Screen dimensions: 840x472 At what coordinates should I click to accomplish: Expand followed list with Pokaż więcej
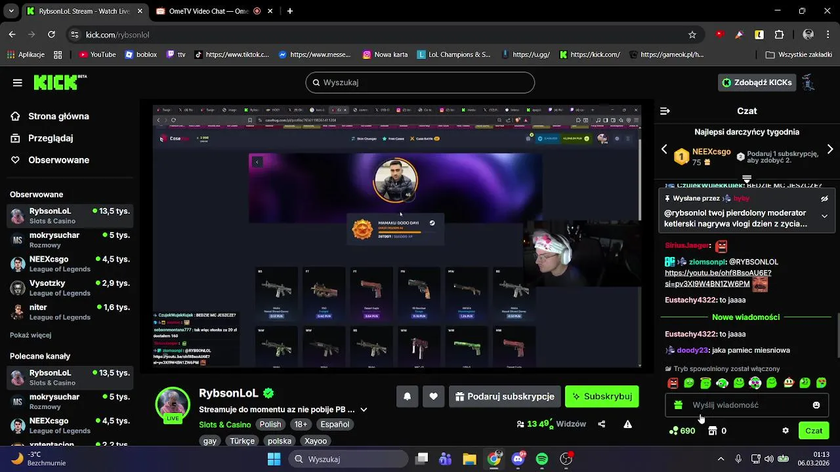[30, 335]
